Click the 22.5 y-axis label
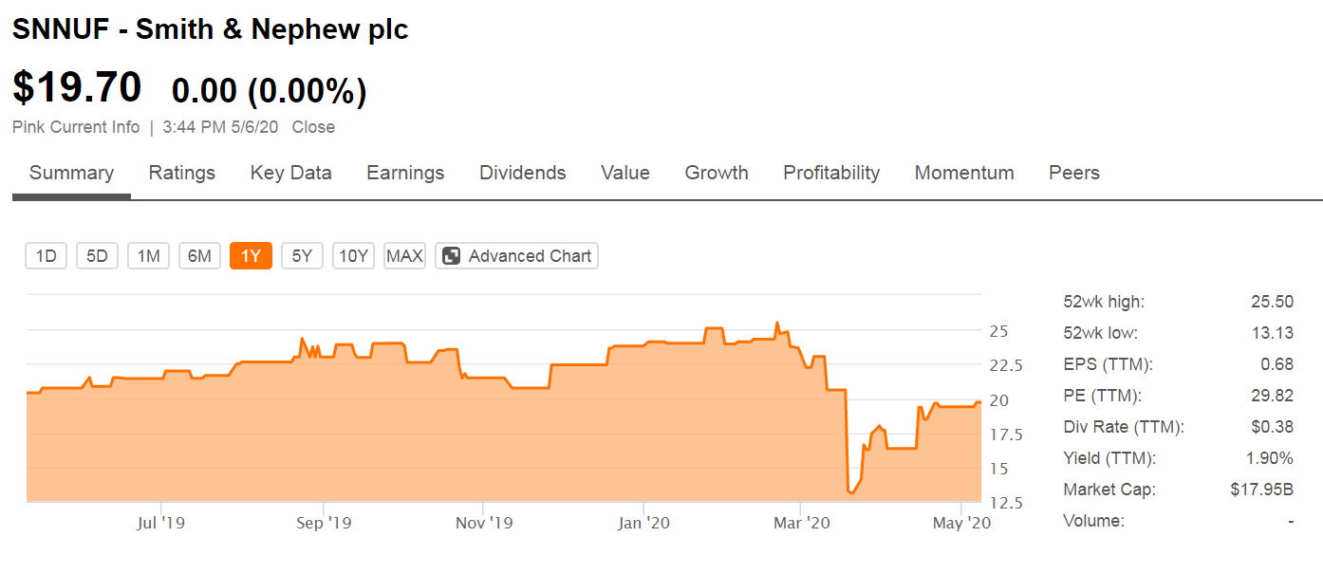Viewport: 1323px width, 574px height. pos(1005,366)
